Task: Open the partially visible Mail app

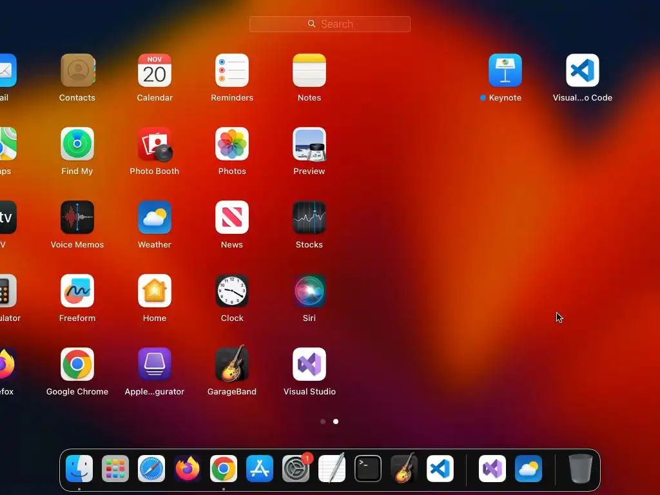Action: pos(8,70)
